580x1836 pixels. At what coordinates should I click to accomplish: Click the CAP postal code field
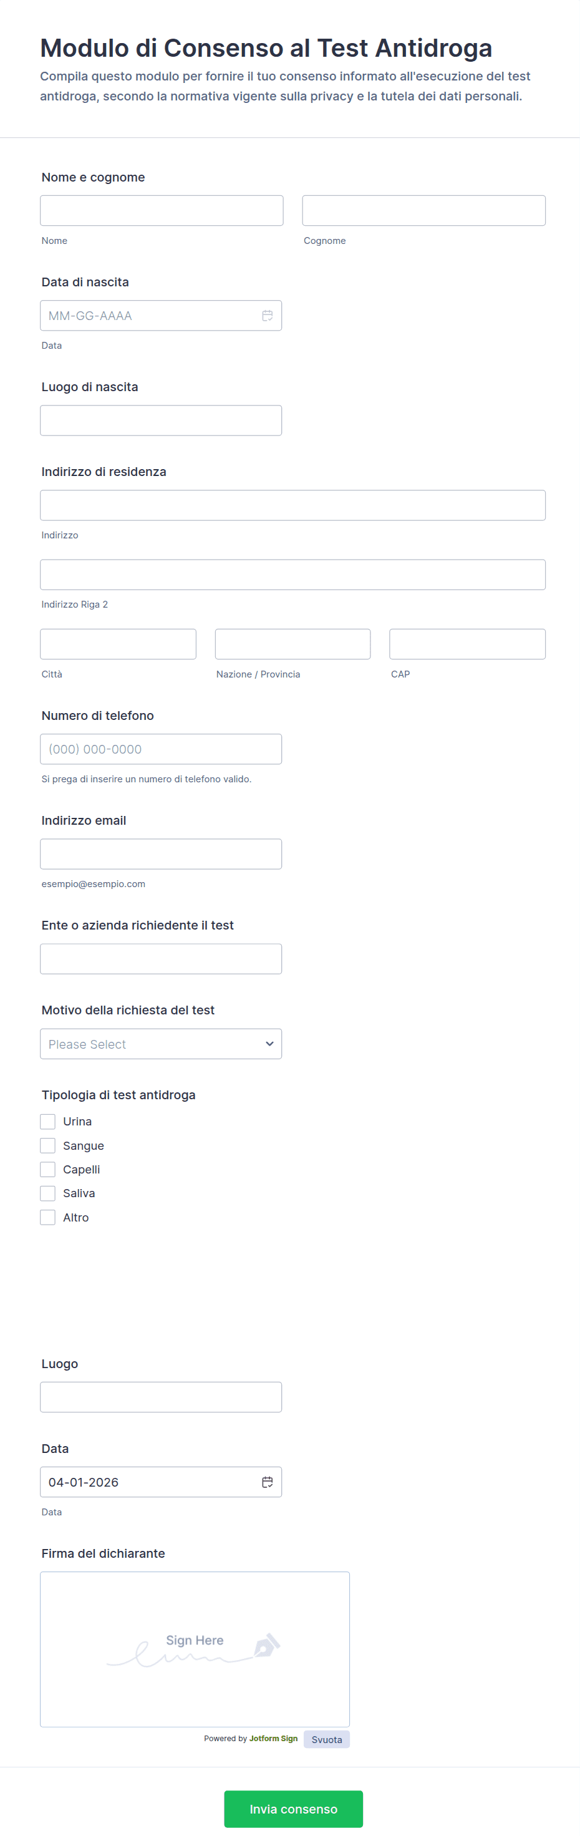(466, 644)
